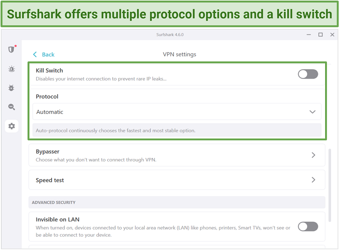This screenshot has height=250, width=339.
Task: Open the Search magnifier section in sidebar
Action: (11, 107)
